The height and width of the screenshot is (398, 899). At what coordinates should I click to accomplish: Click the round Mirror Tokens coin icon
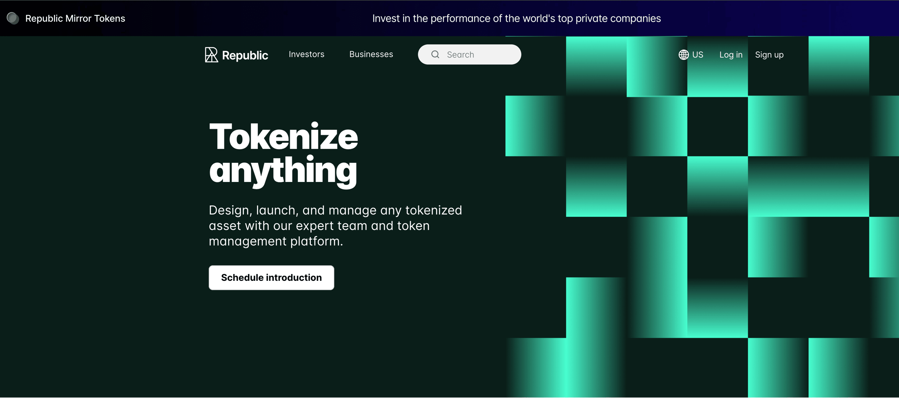pyautogui.click(x=13, y=18)
